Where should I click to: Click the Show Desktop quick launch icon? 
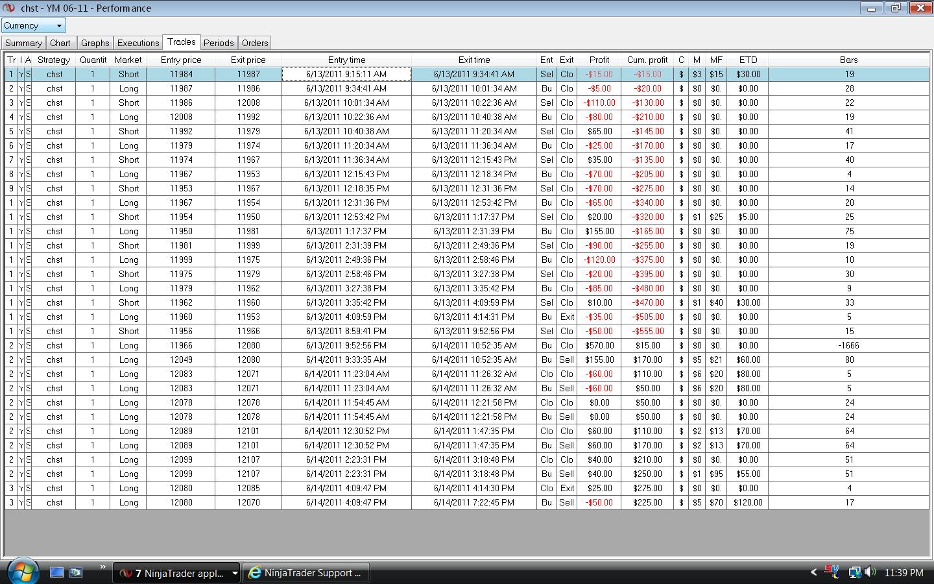tap(57, 572)
